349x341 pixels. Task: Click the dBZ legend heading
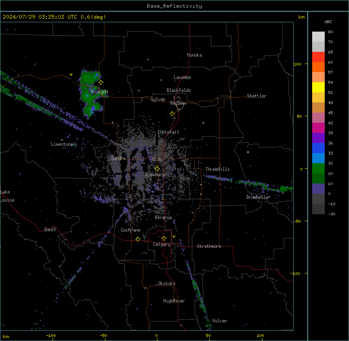(328, 21)
